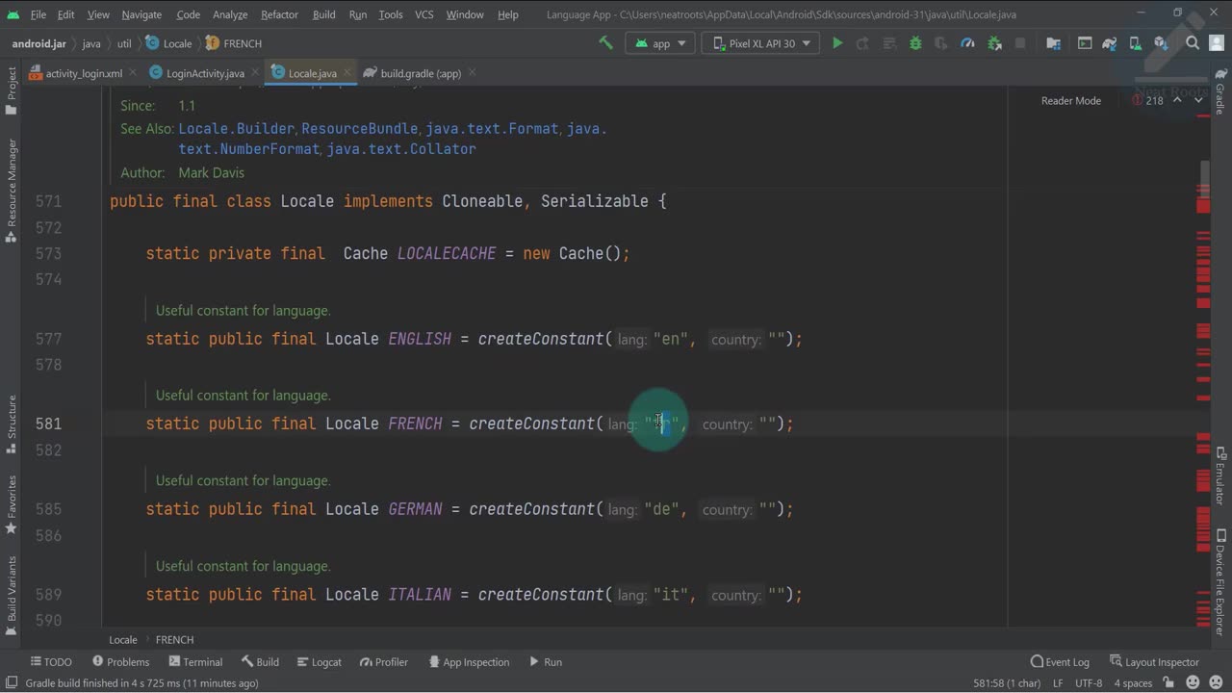Click the 218 errors inspection indicator

(x=1148, y=100)
